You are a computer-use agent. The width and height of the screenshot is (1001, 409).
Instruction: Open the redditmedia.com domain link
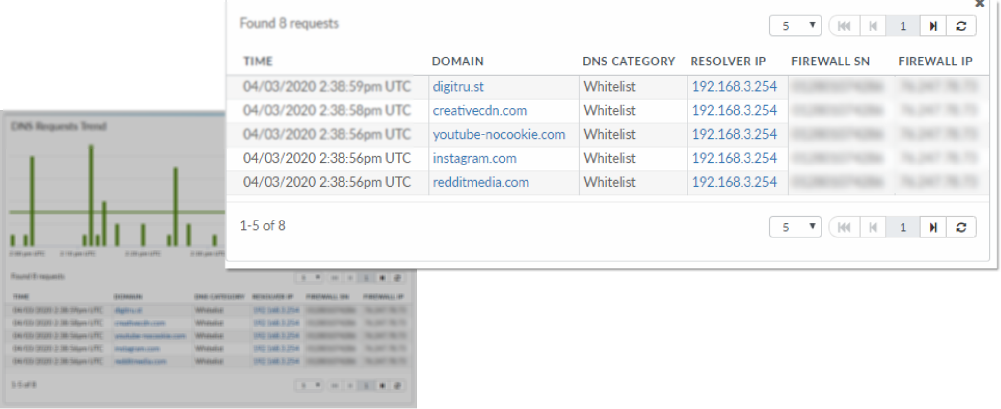coord(481,182)
